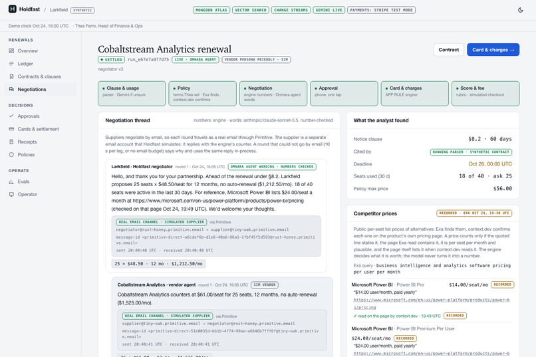The height and width of the screenshot is (357, 536).
Task: Open Power BI Premium Per User pricing link
Action: pos(432,354)
